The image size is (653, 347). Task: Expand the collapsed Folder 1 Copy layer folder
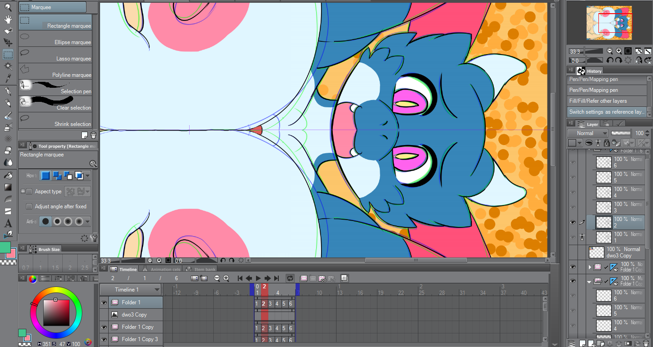click(590, 267)
